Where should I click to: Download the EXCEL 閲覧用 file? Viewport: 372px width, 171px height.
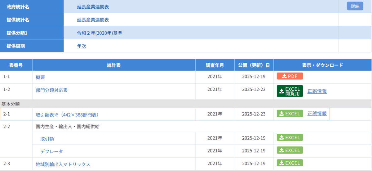290,91
